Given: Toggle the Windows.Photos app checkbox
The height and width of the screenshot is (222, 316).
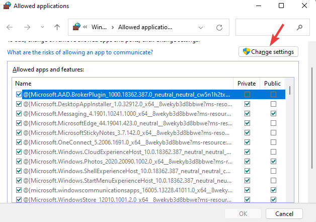Looking at the screenshot, I should (19, 161).
